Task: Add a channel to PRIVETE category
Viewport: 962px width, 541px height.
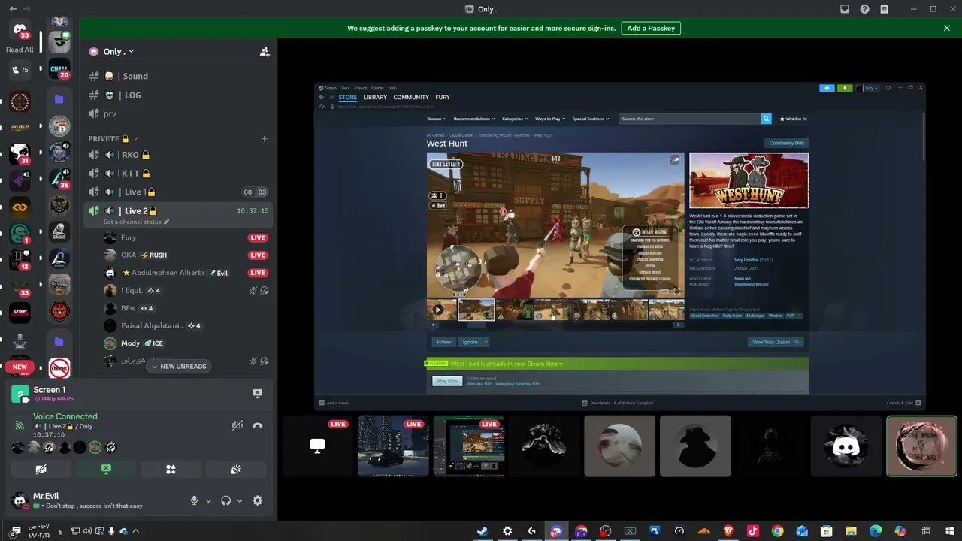Action: 264,139
